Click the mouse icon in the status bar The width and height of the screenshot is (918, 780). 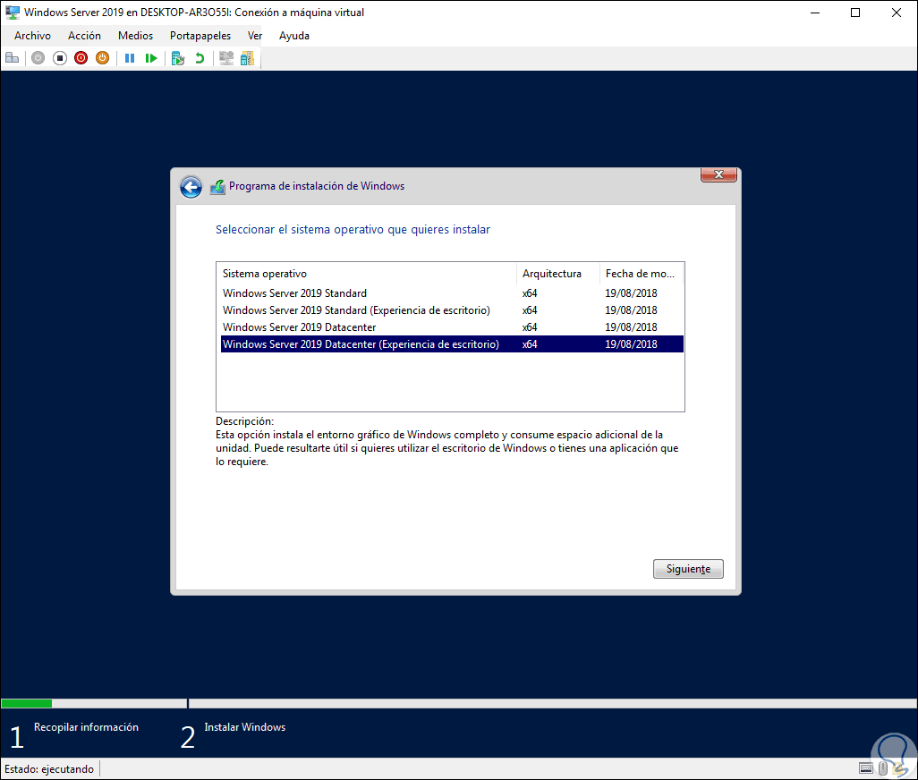click(883, 768)
